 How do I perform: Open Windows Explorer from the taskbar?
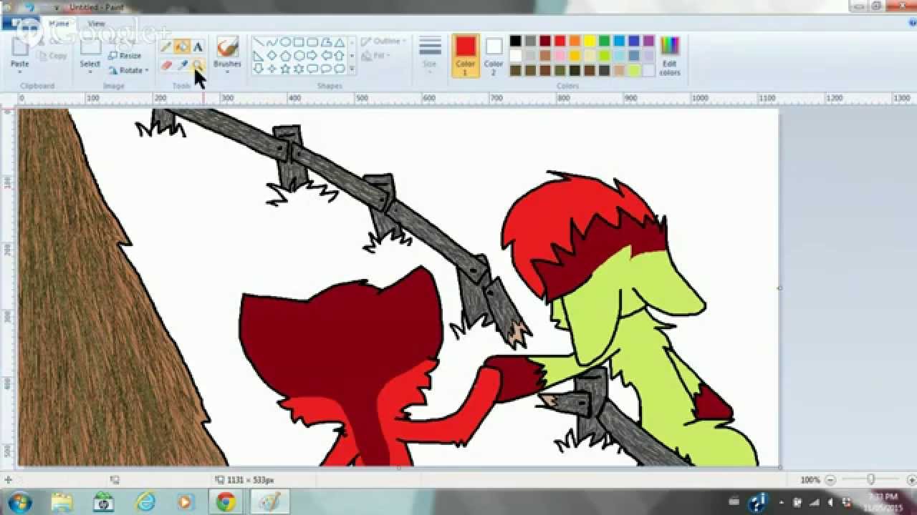click(62, 502)
